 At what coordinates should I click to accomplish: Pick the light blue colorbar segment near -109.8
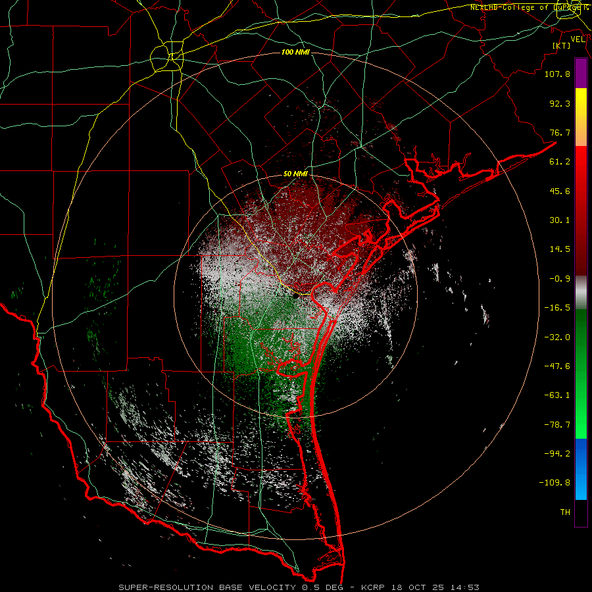tap(581, 485)
